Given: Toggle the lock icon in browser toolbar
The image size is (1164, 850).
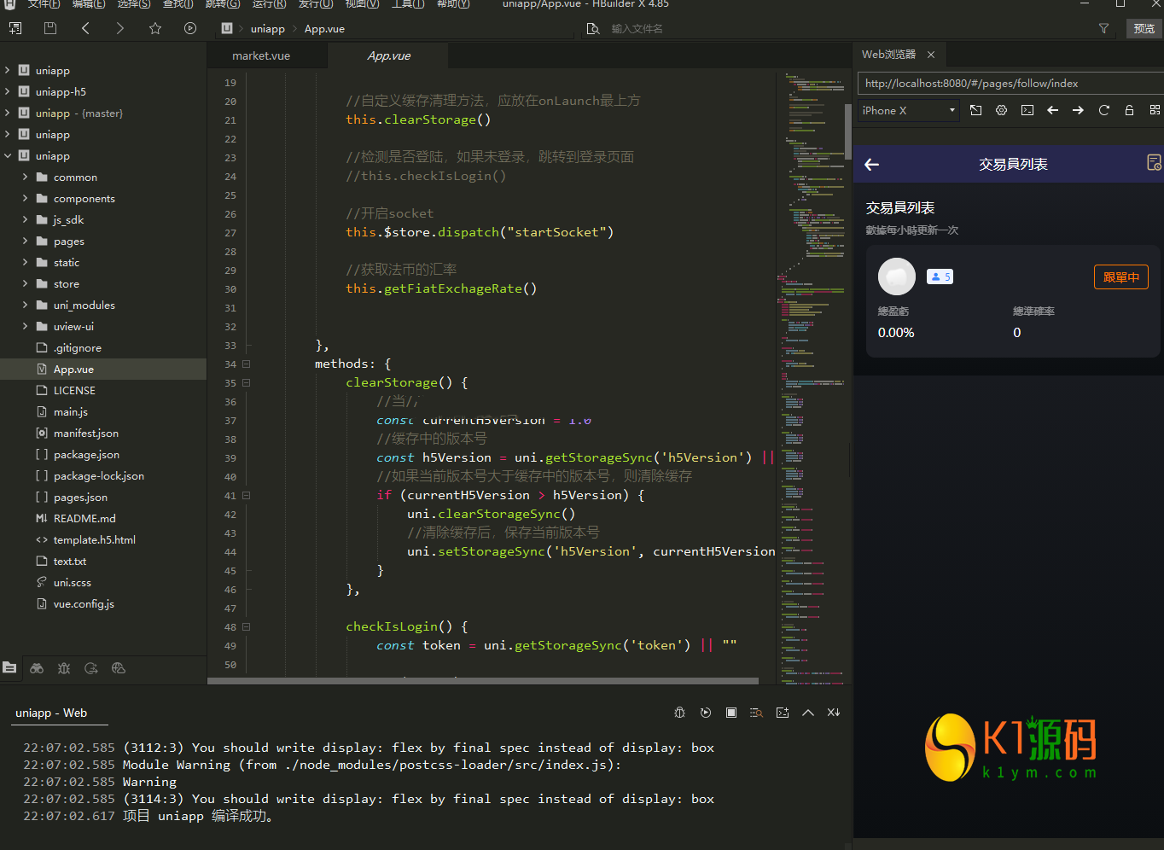Looking at the screenshot, I should pos(1129,110).
